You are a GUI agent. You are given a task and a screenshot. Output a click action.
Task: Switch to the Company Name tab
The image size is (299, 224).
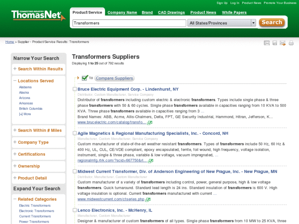[122, 12]
